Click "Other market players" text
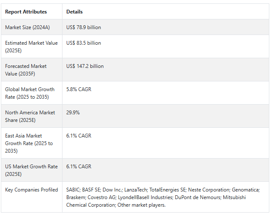The width and height of the screenshot is (271, 213). [x=141, y=205]
